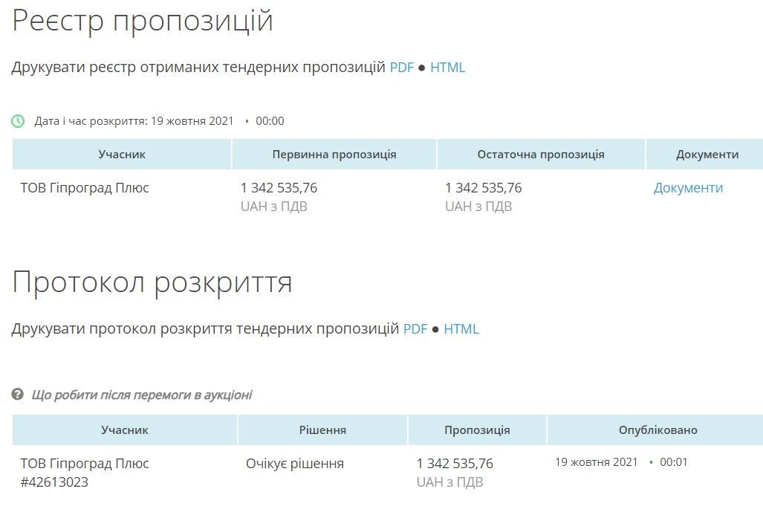Click published date 19 жовтня 2021 00:01
Image resolution: width=763 pixels, height=512 pixels.
click(x=621, y=462)
